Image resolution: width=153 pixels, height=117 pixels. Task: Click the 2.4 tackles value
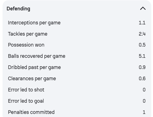tap(142, 34)
